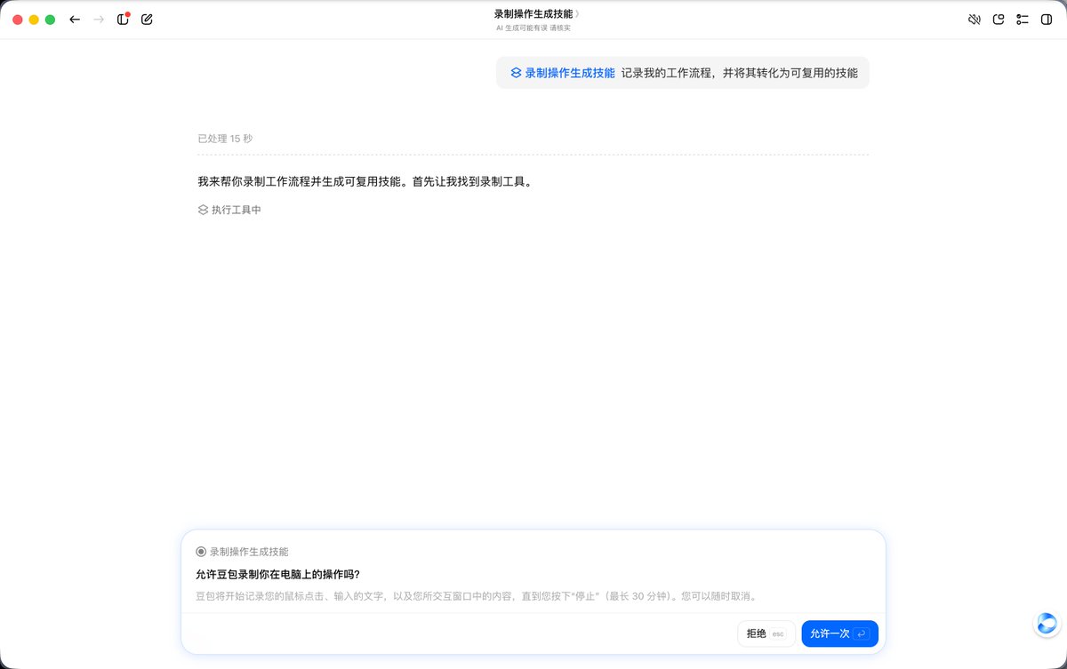Viewport: 1067px width, 669px height.
Task: Toggle the right side panel icon
Action: (1047, 20)
